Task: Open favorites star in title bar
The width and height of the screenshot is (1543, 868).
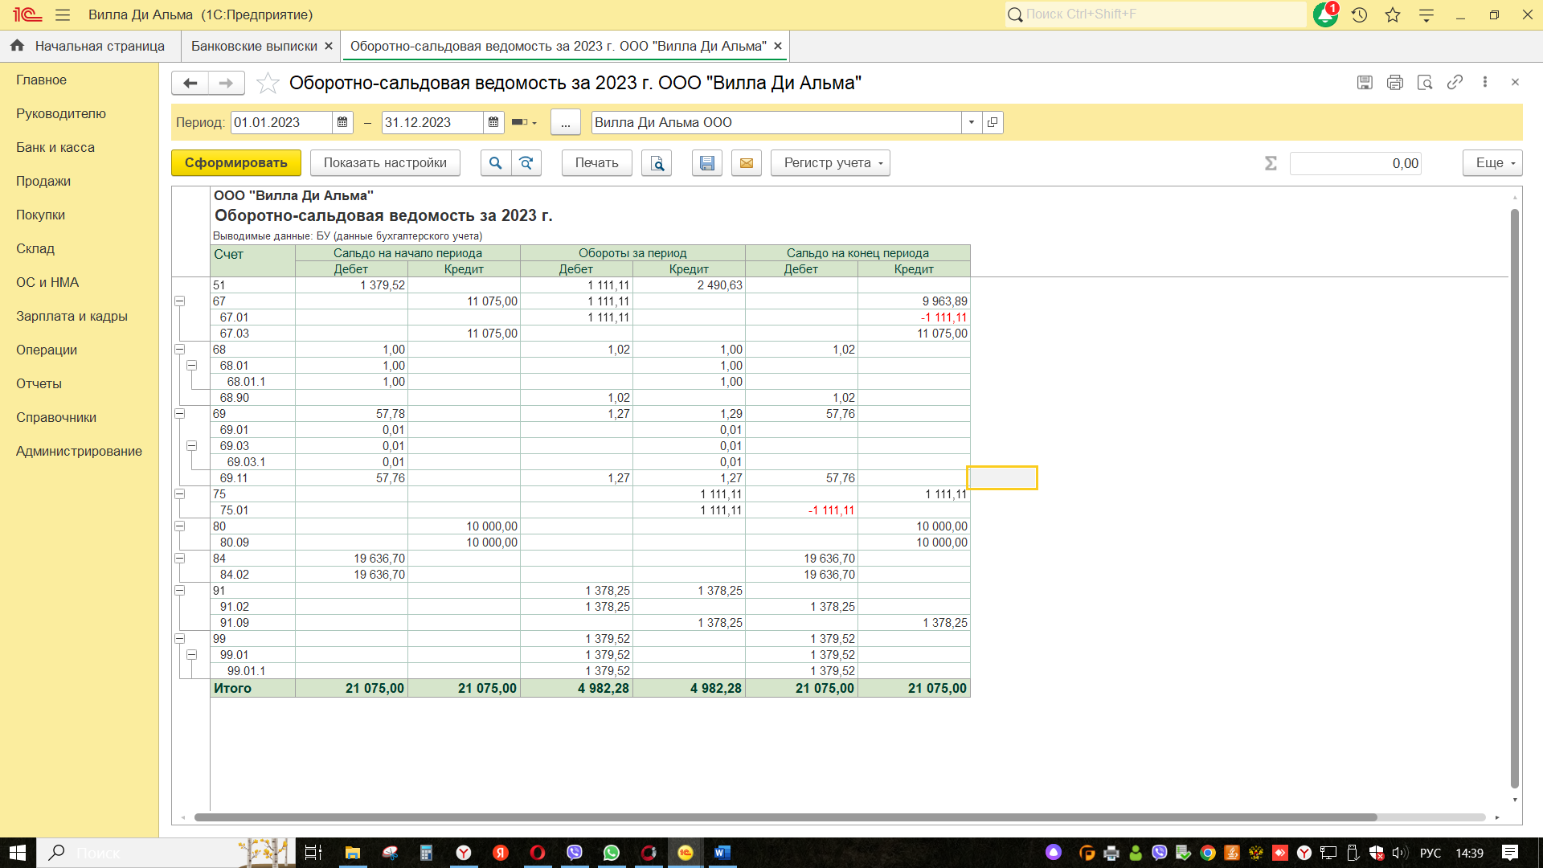Action: [x=1393, y=15]
